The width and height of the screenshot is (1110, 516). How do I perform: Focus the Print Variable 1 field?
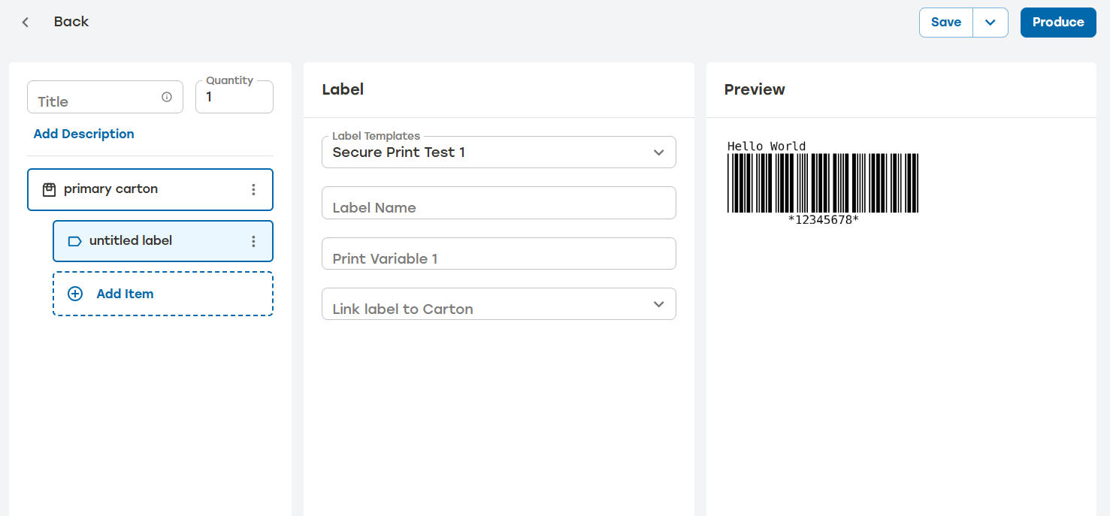(x=499, y=254)
